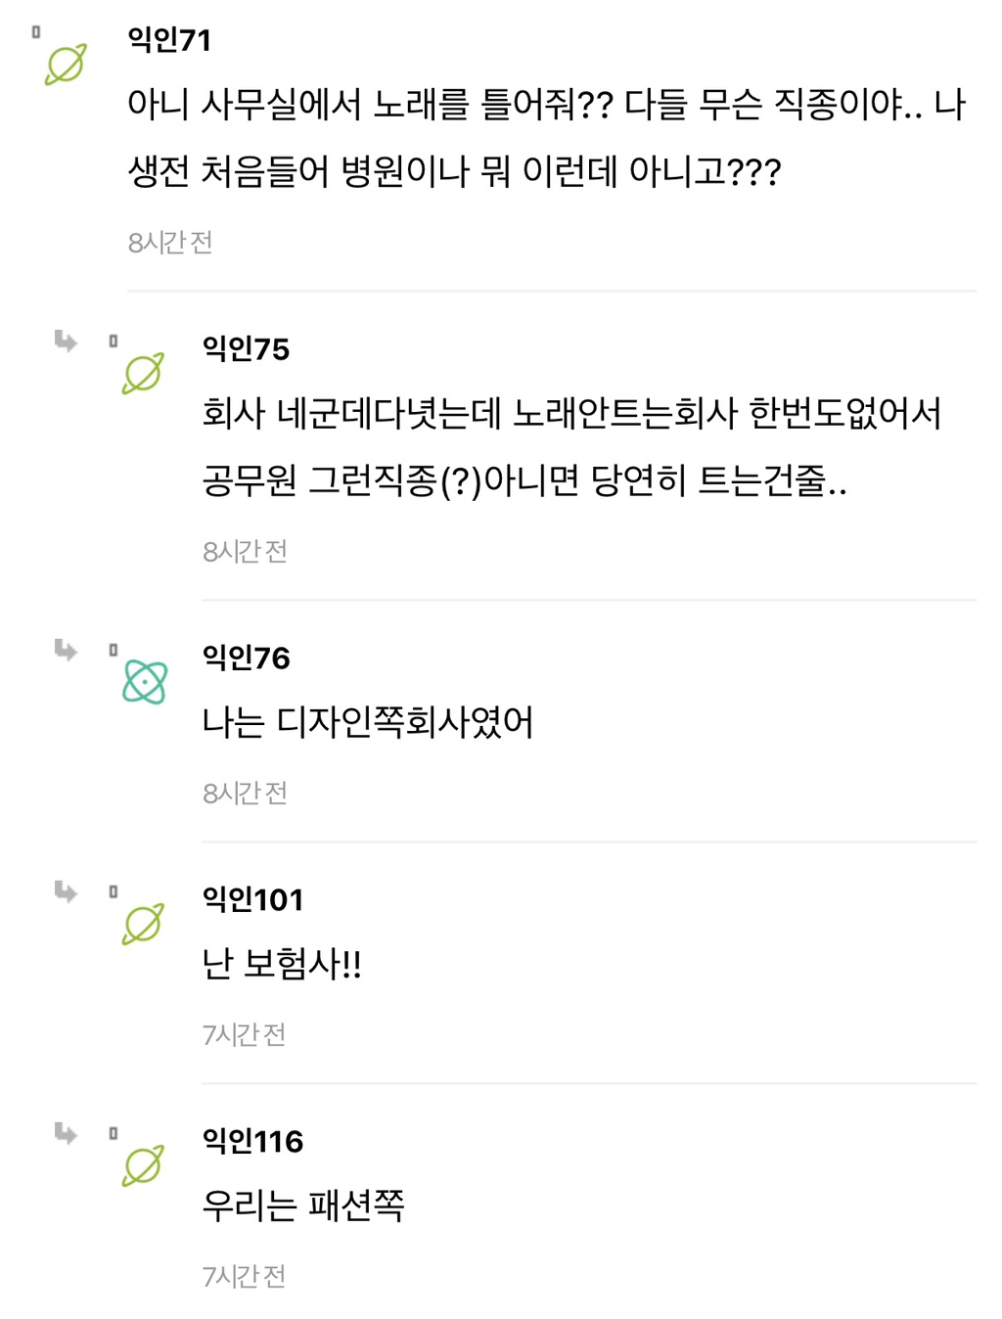1002x1319 pixels.
Task: Click the comment text '우리는 패션쪽'
Action: pyautogui.click(x=303, y=1205)
